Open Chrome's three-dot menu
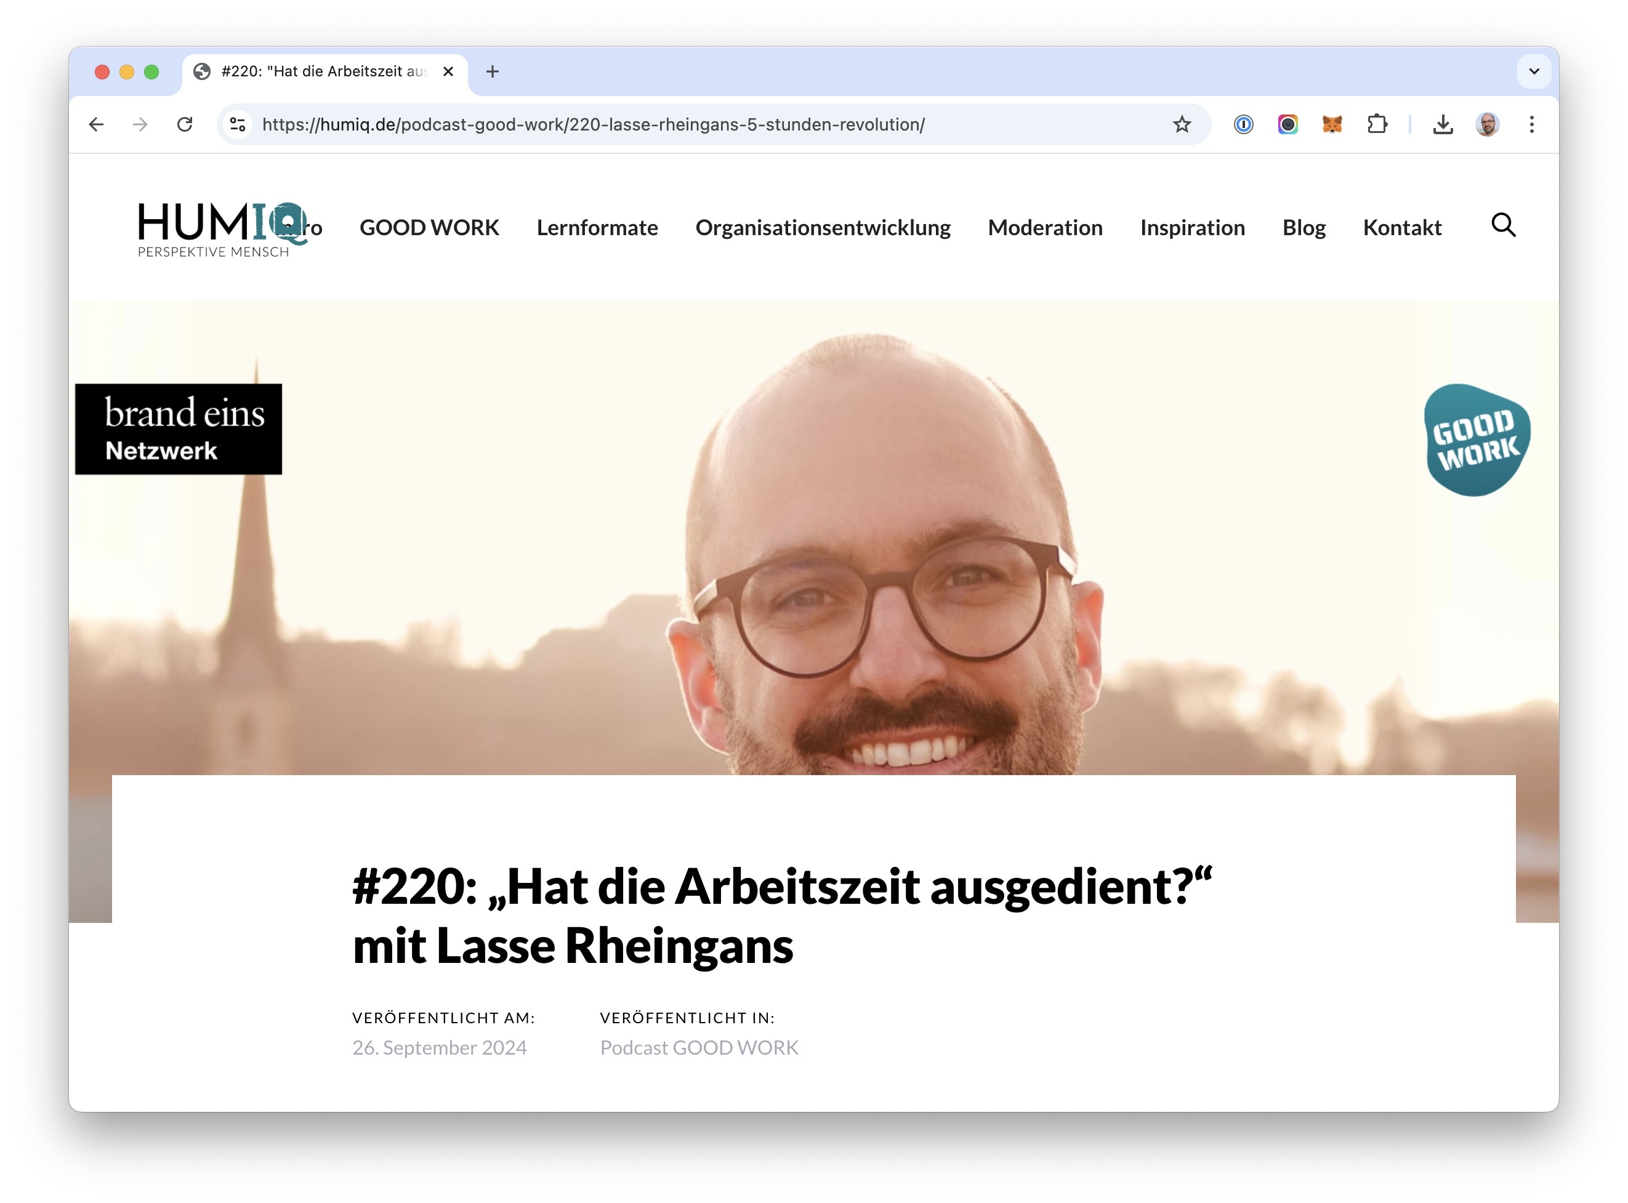 point(1531,124)
